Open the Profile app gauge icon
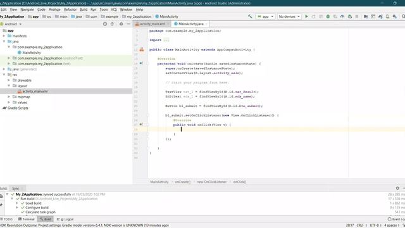The width and height of the screenshot is (405, 228). [x=342, y=16]
